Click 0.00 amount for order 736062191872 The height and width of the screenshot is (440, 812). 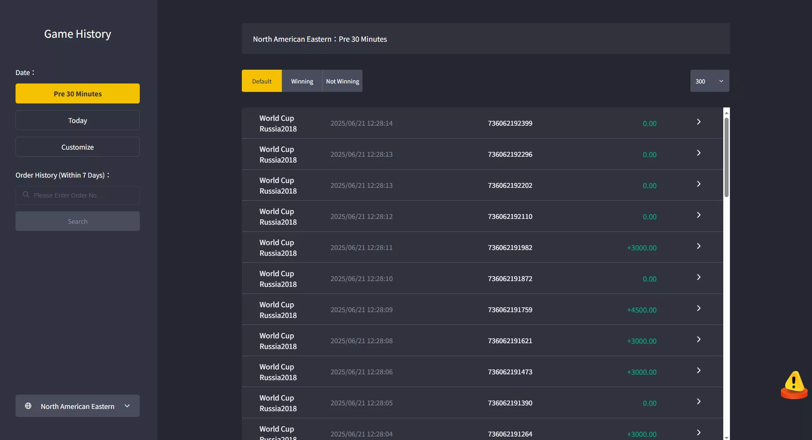(650, 279)
